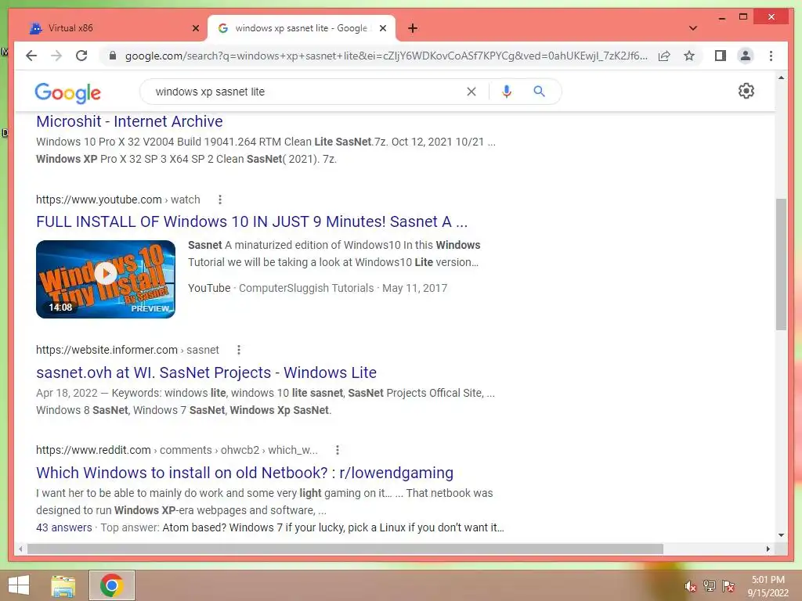802x601 pixels.
Task: Click horizontal scroll right arrow
Action: (x=768, y=549)
